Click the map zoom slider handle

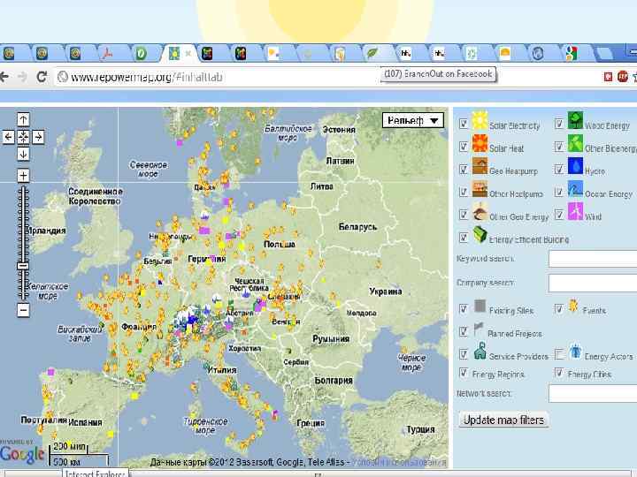pyautogui.click(x=23, y=266)
